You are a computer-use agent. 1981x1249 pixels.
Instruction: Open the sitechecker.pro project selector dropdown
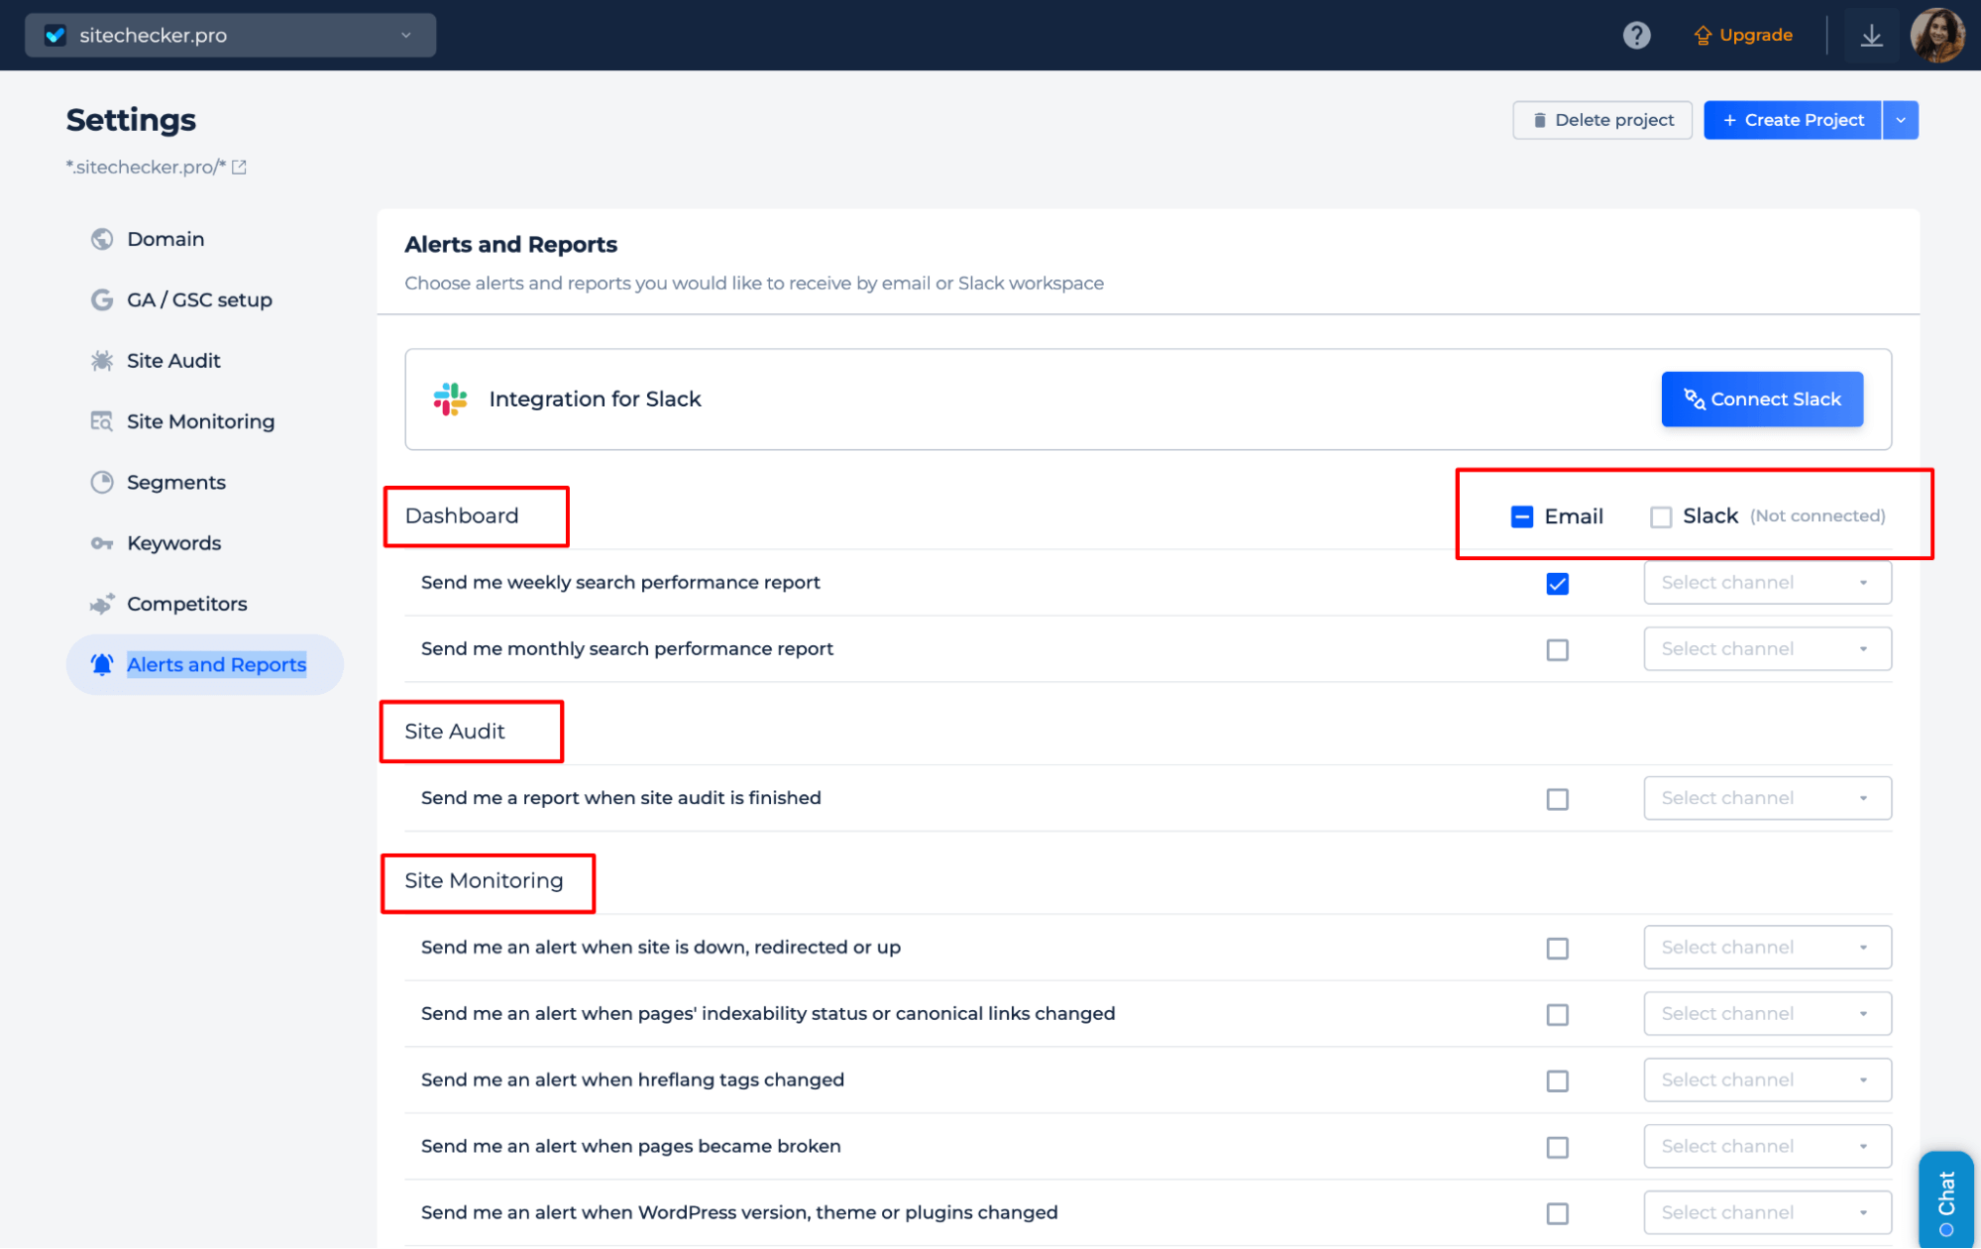pos(230,36)
